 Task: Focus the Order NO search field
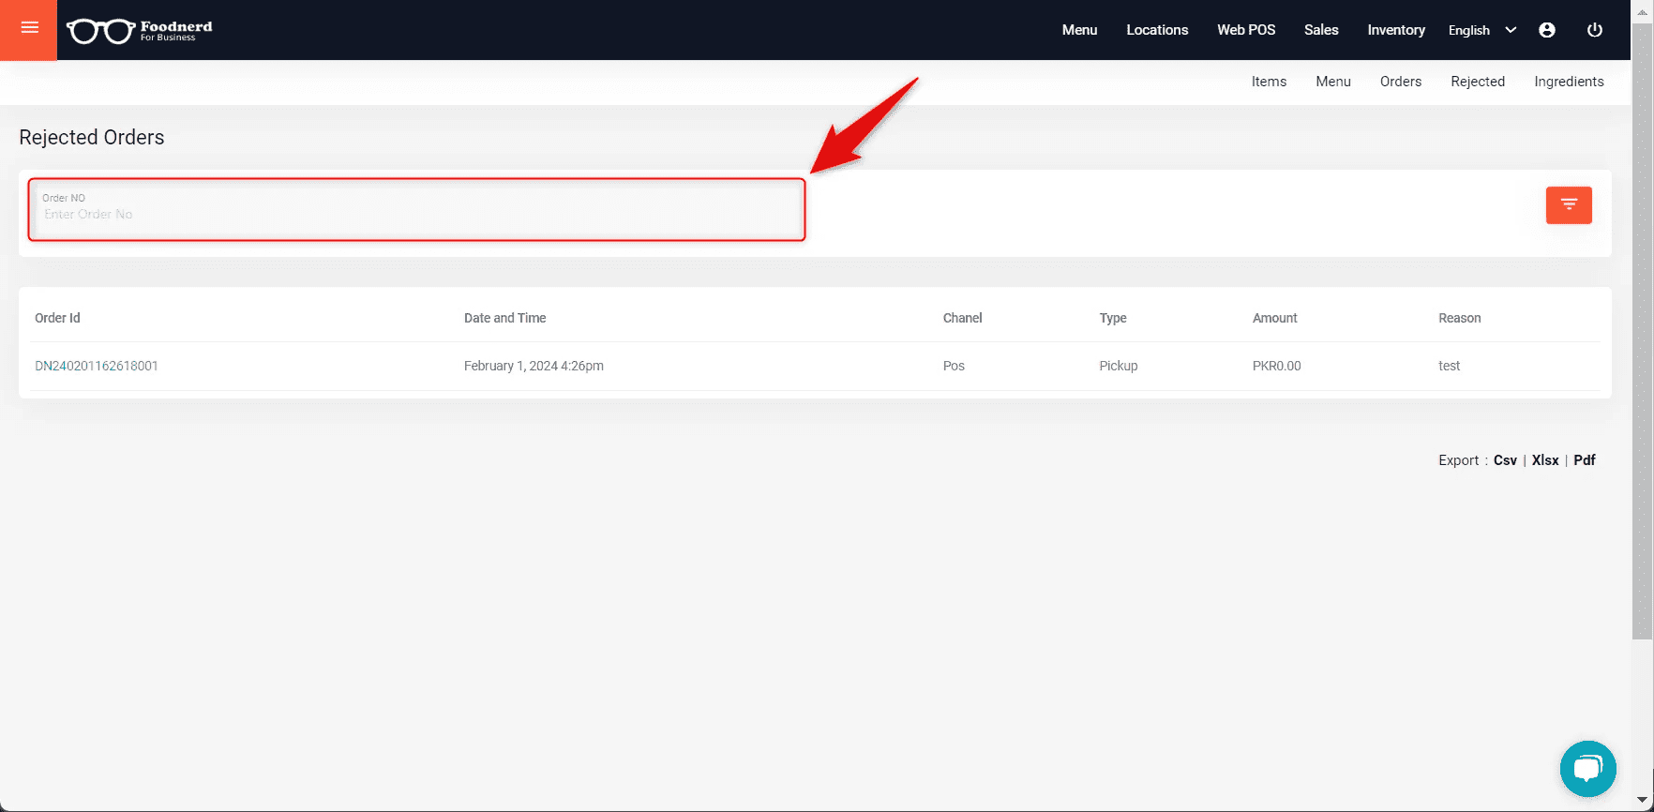click(417, 209)
